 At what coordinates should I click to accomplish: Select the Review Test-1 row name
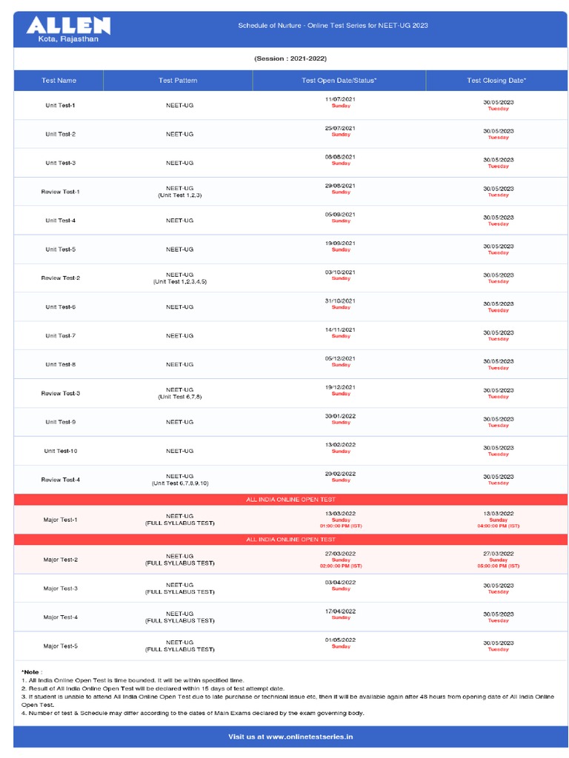tap(60, 192)
